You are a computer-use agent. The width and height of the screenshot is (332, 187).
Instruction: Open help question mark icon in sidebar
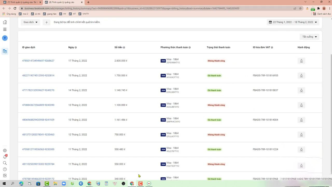coord(5,169)
